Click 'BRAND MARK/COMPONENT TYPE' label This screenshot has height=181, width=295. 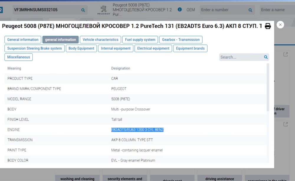(x=34, y=89)
